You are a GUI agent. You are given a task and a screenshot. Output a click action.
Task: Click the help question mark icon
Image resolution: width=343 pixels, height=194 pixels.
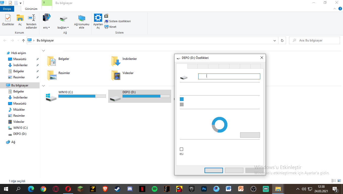tap(340, 9)
